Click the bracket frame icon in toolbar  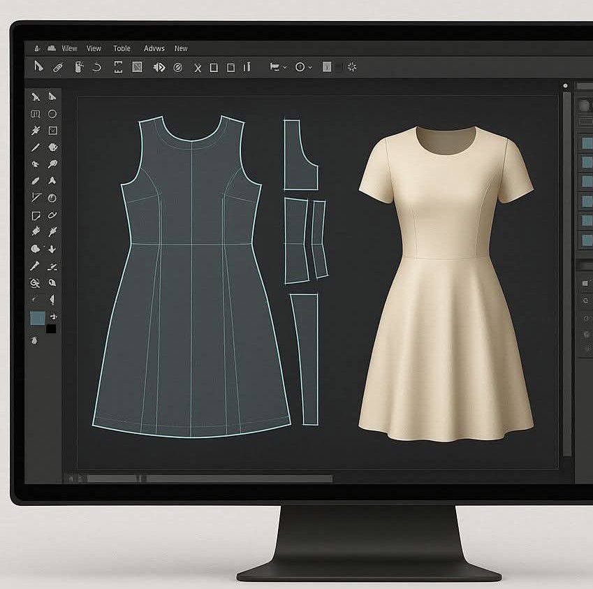coord(118,67)
